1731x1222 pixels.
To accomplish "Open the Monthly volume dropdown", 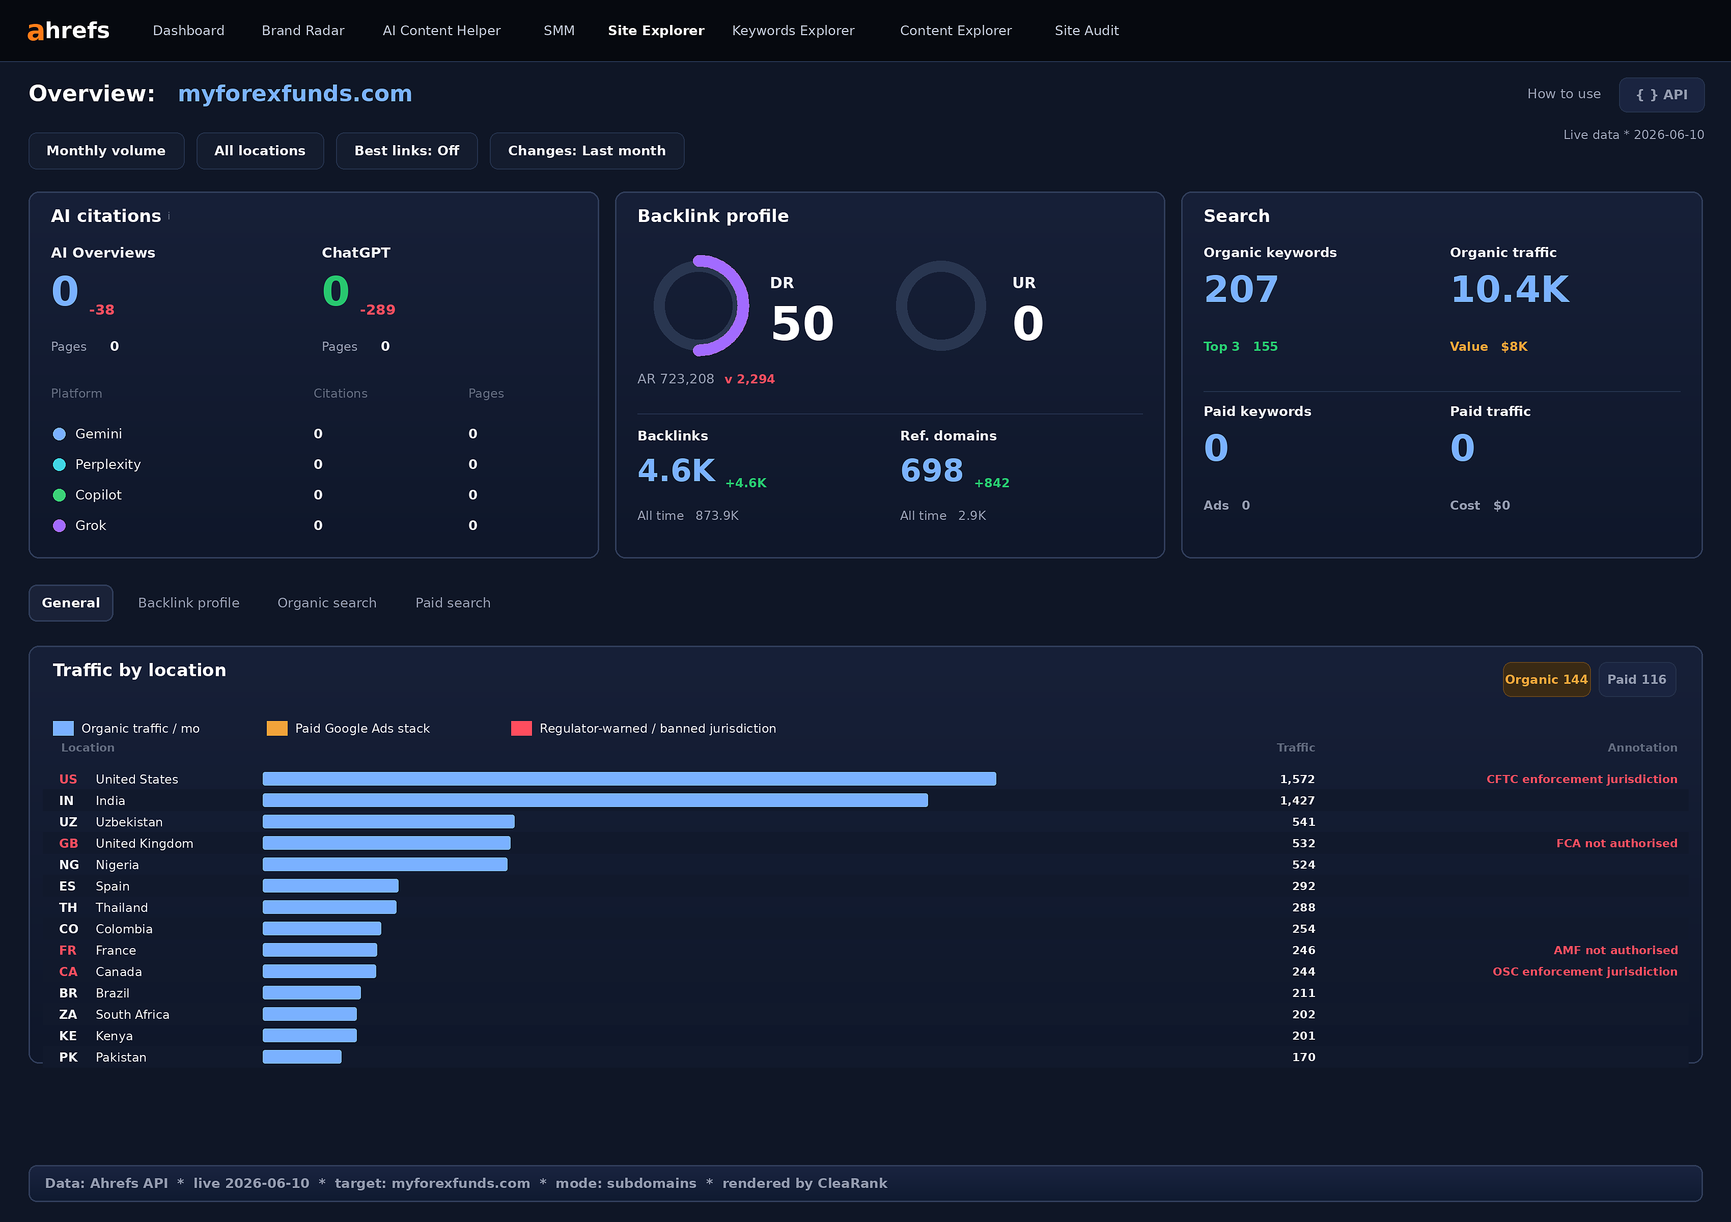I will click(106, 151).
